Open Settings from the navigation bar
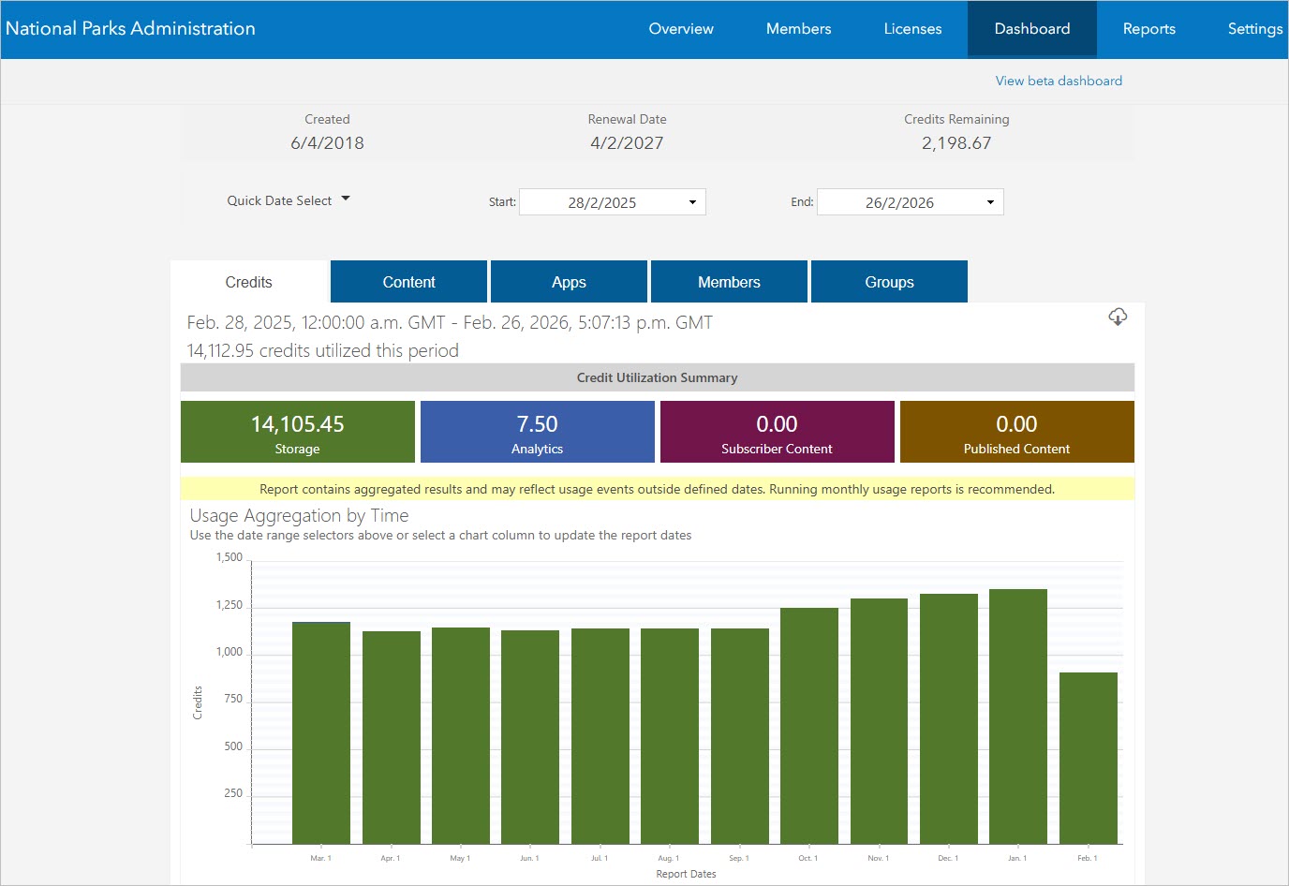 click(1254, 28)
